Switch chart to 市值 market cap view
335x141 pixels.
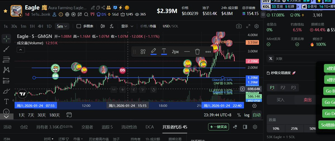[x=153, y=26]
